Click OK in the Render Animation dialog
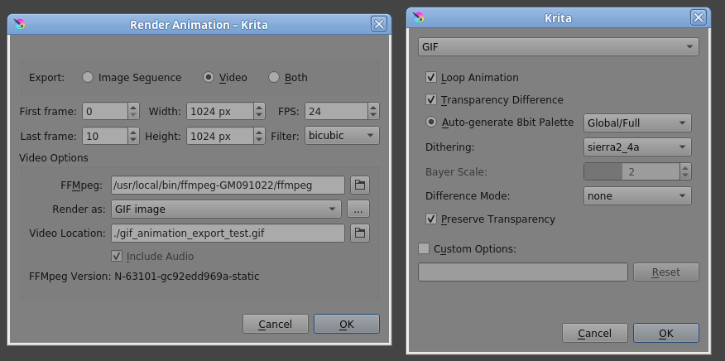 click(x=346, y=324)
